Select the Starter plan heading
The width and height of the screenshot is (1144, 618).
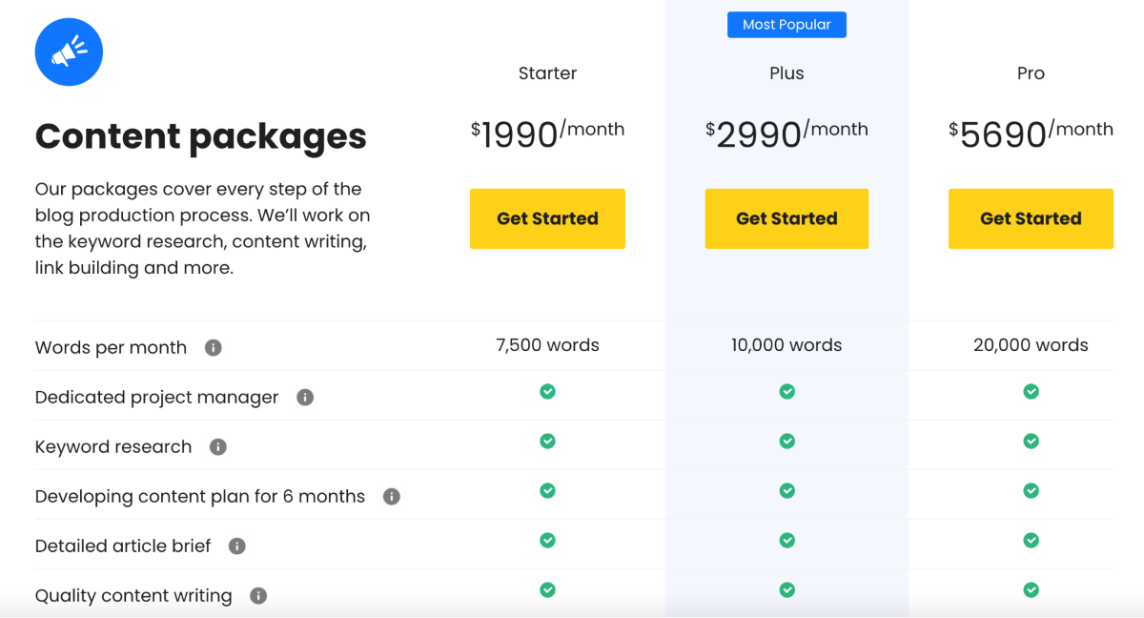pyautogui.click(x=547, y=73)
